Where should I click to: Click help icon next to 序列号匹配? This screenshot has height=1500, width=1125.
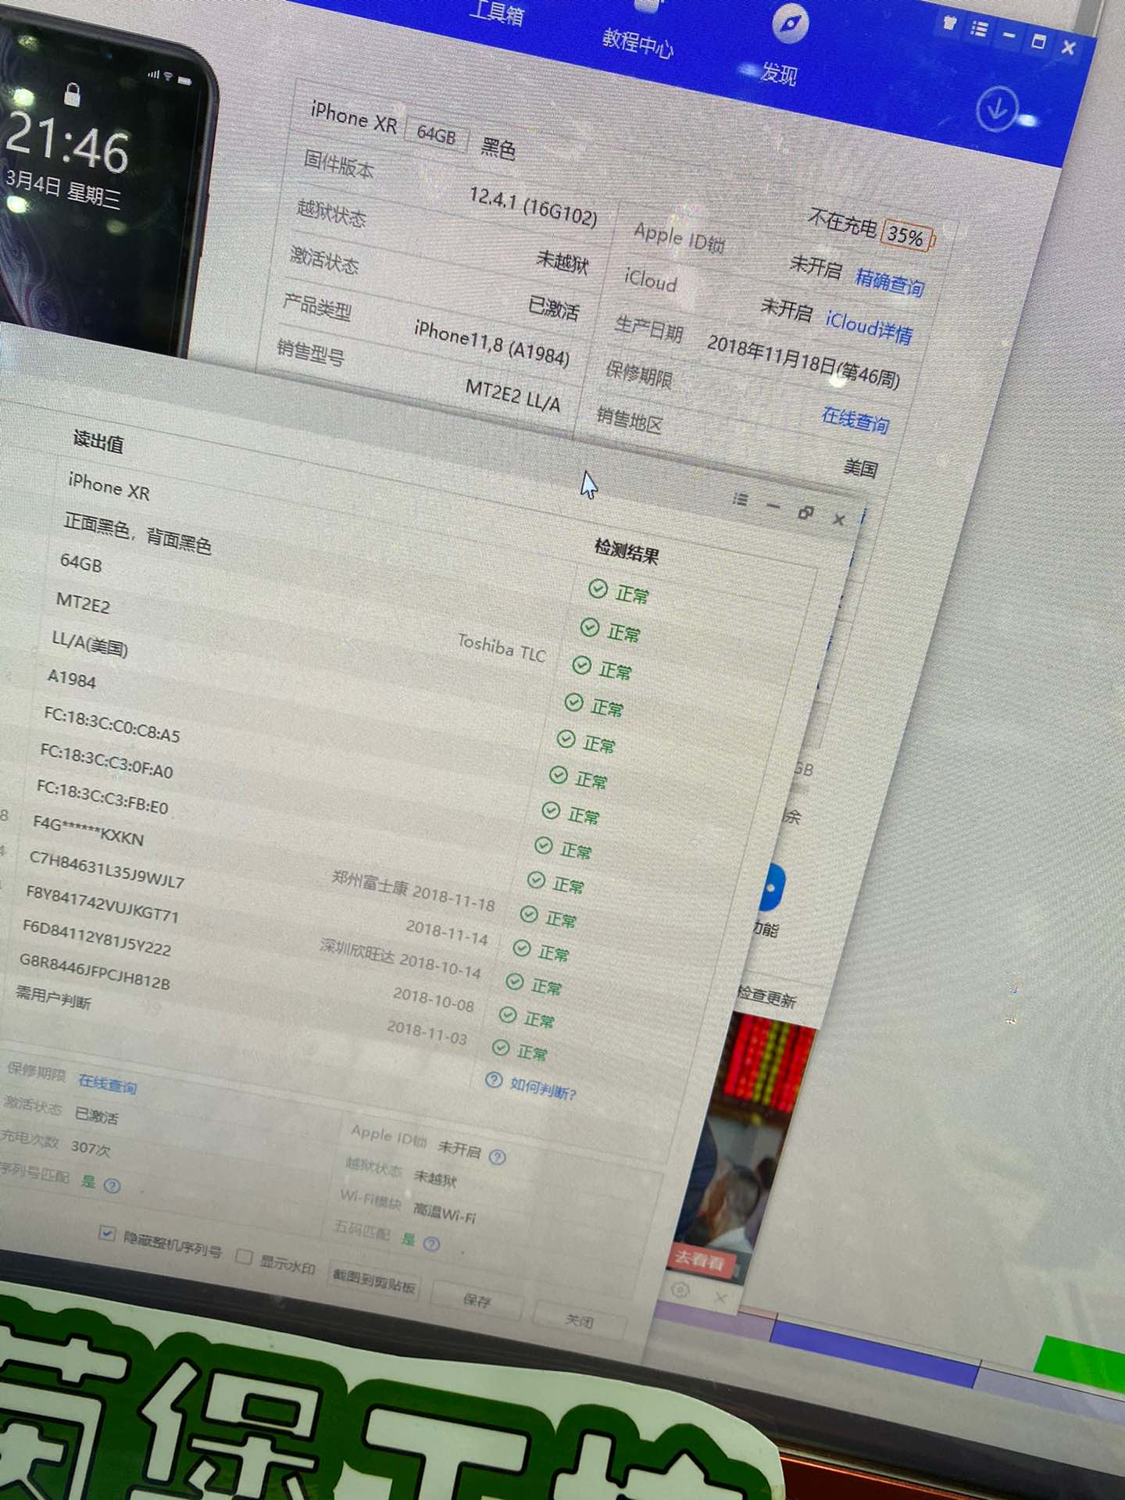tap(112, 1186)
